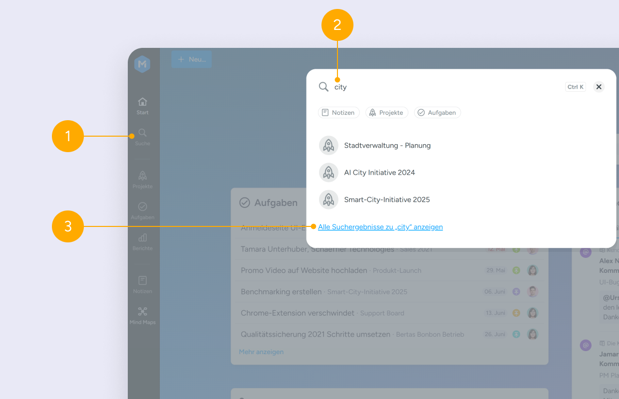Click the 26. Juni due date
Viewport: 619px width, 399px height.
pyautogui.click(x=495, y=334)
